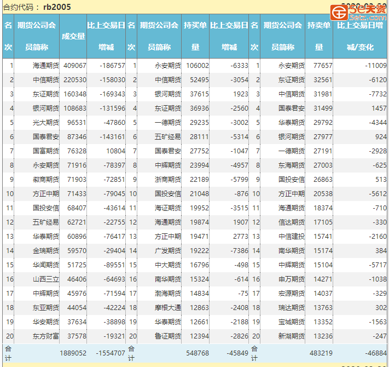Click the 鲁证期货 member name cell

(x=167, y=336)
